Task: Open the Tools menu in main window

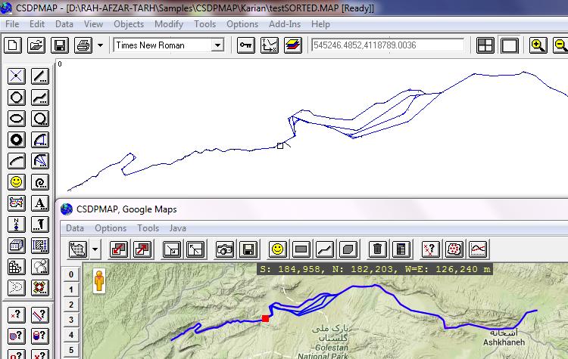Action: pyautogui.click(x=204, y=24)
